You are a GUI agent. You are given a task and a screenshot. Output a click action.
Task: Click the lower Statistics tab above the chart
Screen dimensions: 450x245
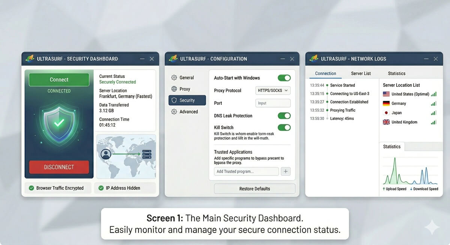[x=392, y=146]
